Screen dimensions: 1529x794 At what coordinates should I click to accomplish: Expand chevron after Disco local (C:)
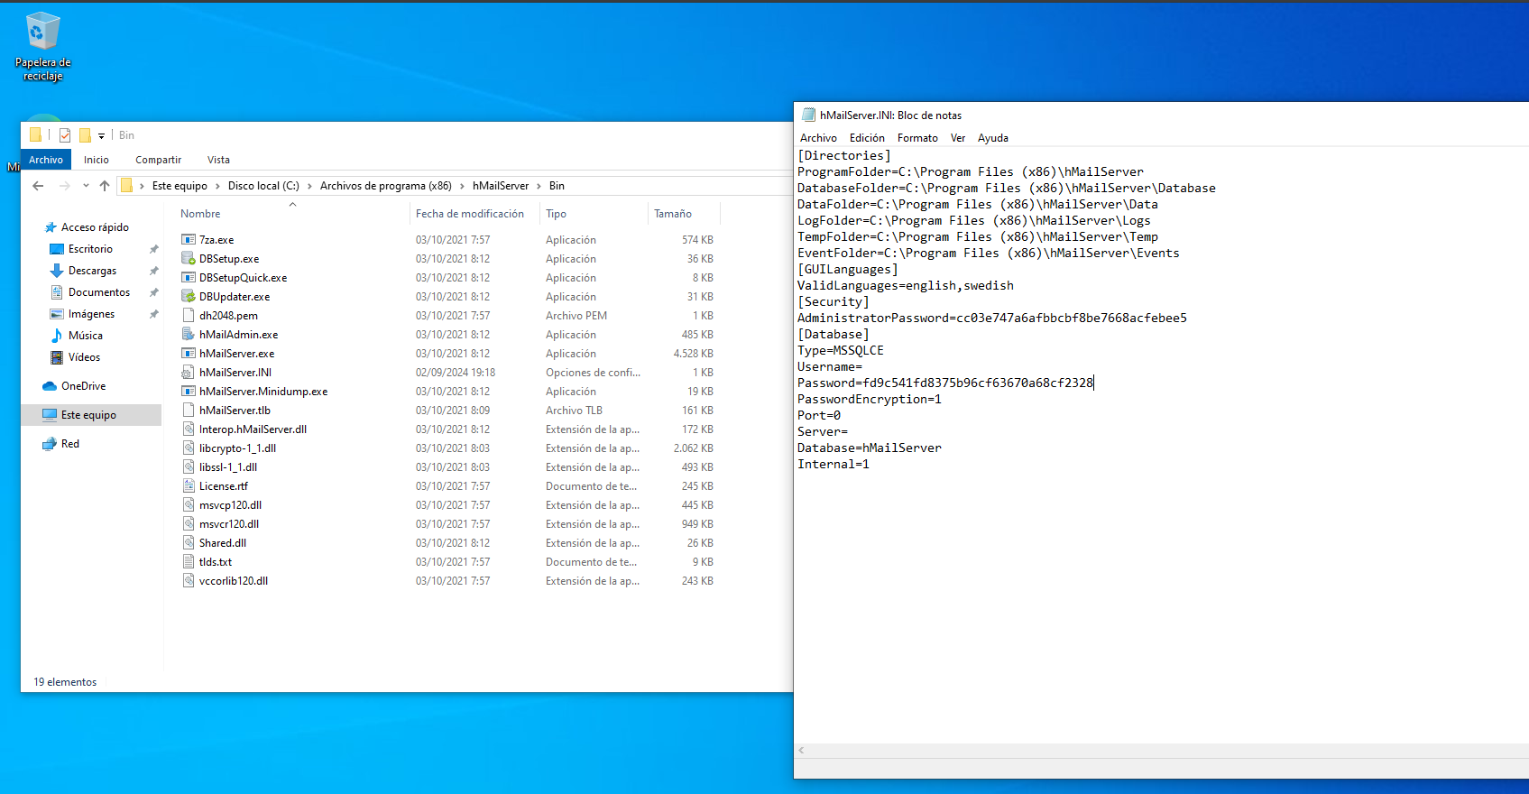pos(309,186)
